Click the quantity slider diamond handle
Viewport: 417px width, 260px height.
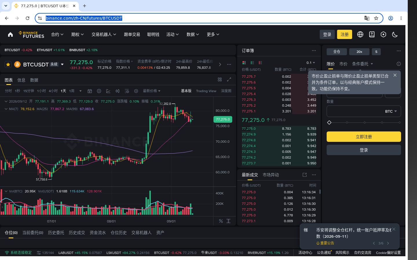[329, 122]
